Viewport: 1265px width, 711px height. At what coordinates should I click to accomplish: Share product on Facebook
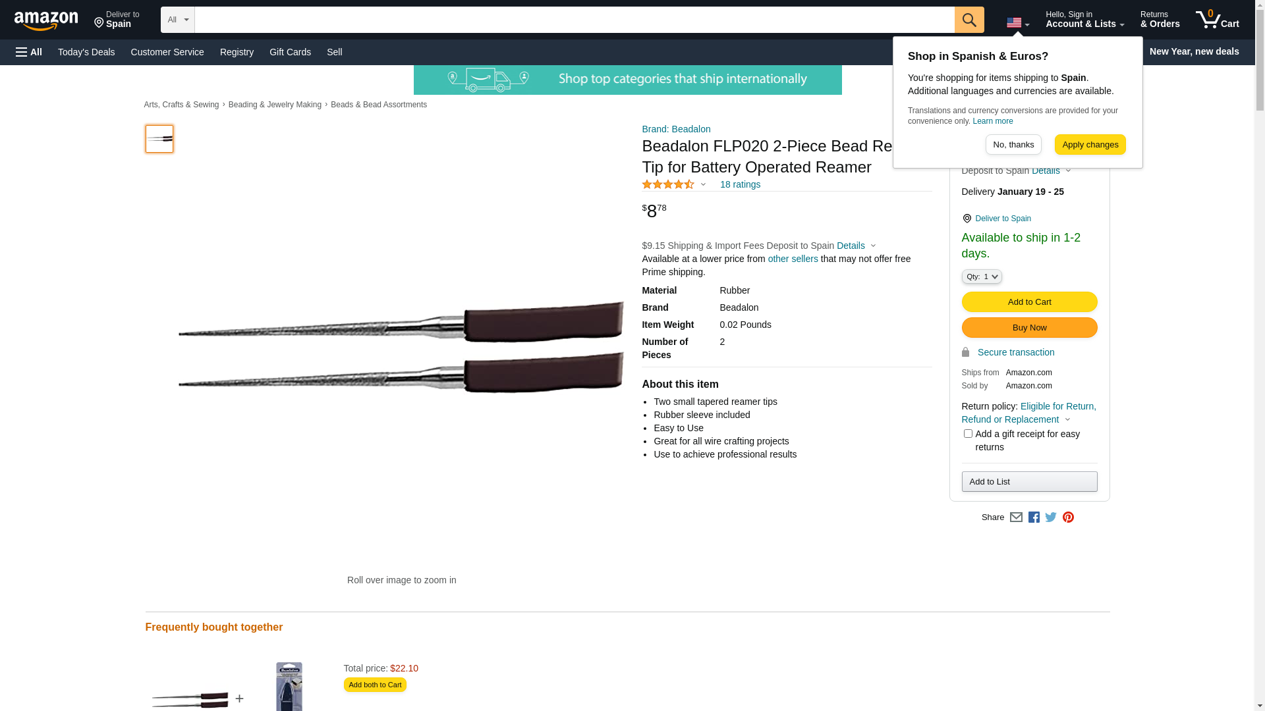click(1034, 517)
